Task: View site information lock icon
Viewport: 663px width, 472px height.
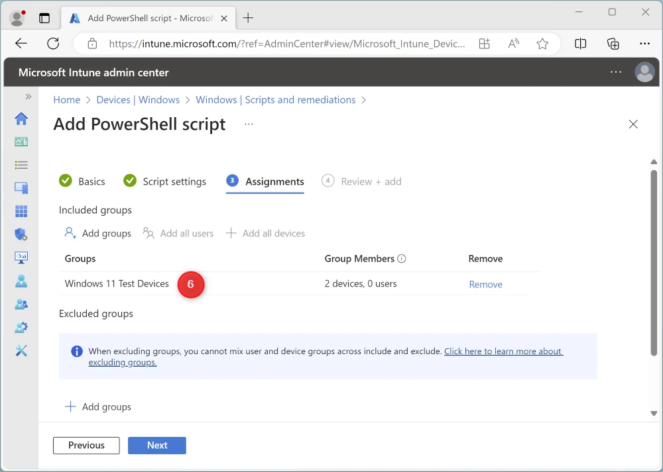Action: 92,44
